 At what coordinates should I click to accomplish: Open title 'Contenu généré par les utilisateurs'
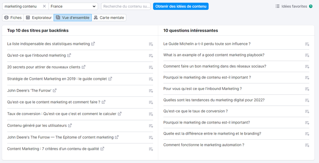(x=37, y=126)
